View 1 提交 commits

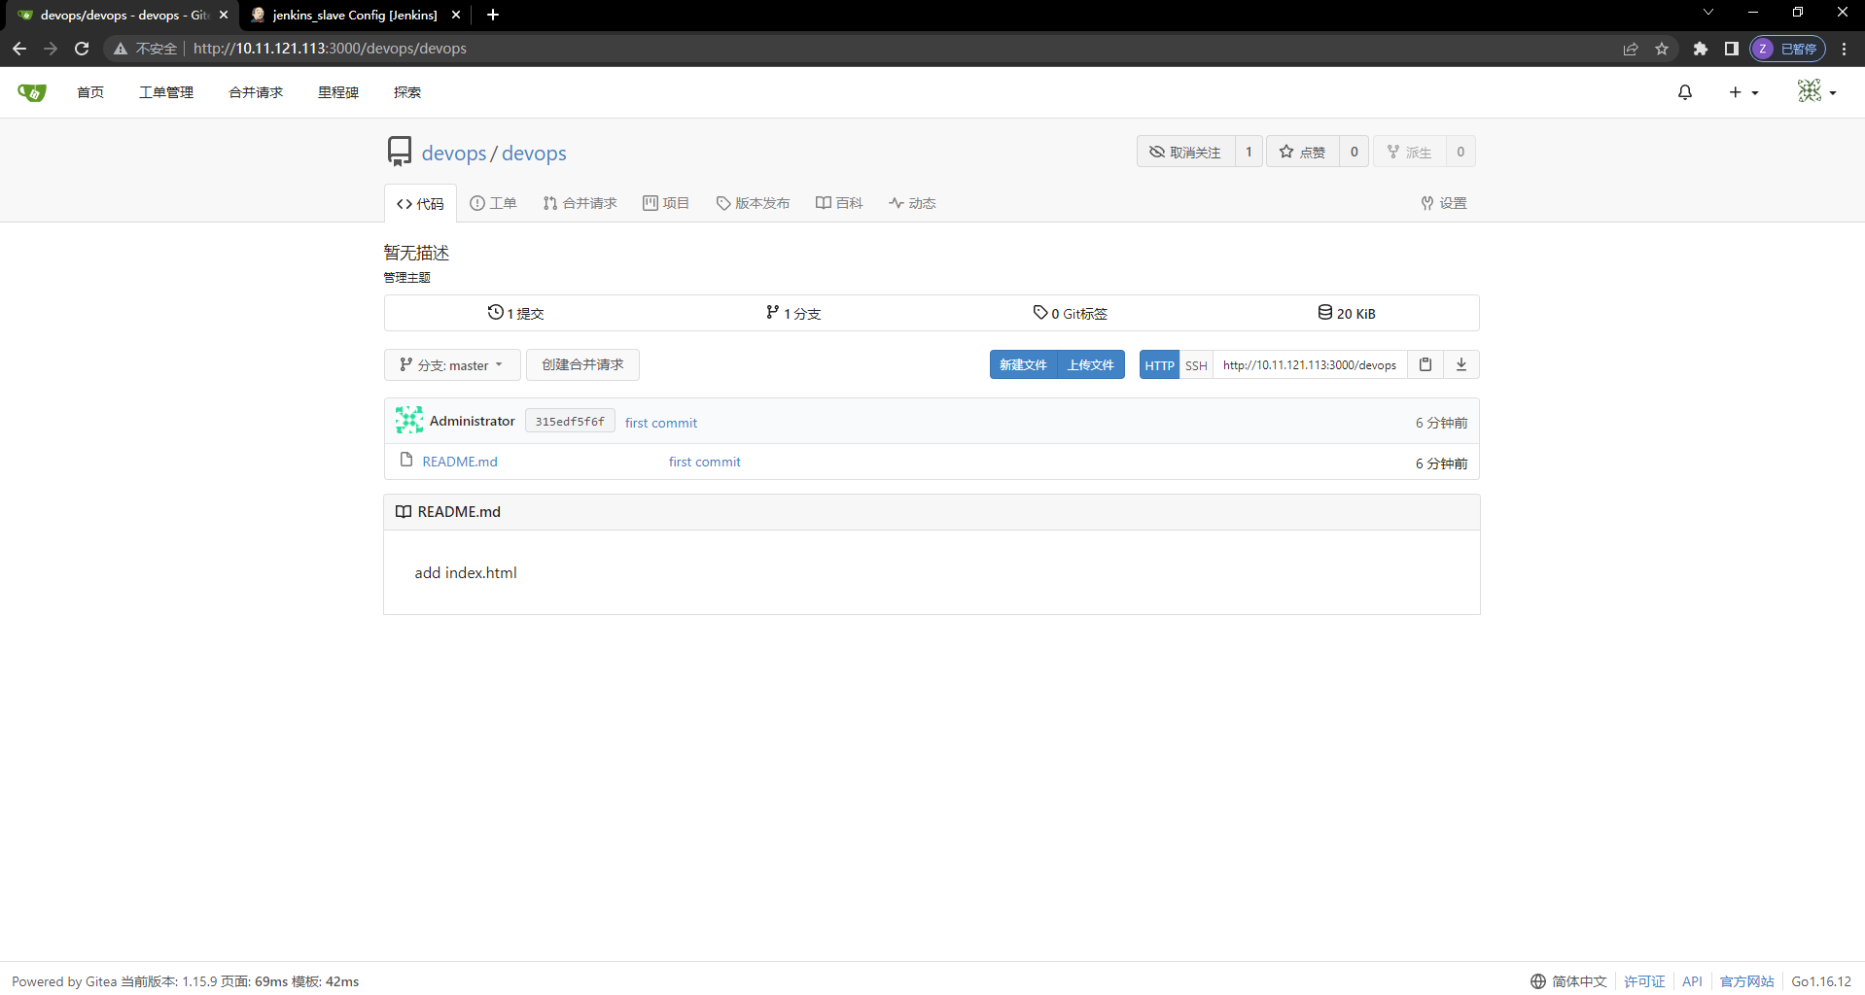coord(515,313)
